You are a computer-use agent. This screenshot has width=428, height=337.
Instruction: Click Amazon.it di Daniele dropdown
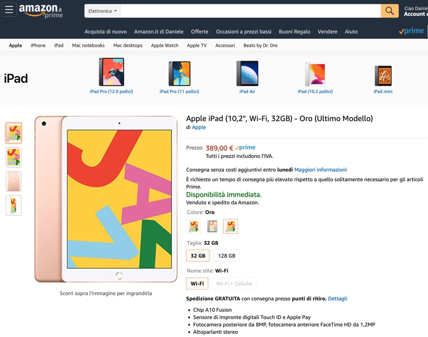click(x=159, y=31)
